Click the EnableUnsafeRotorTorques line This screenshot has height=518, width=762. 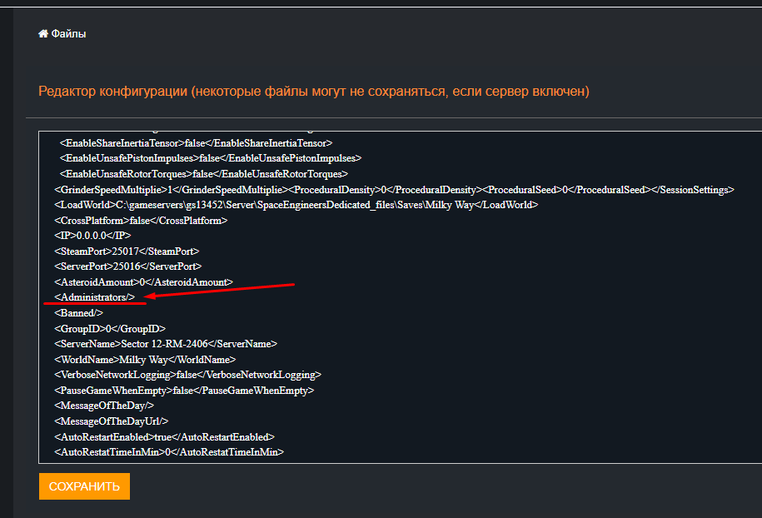tap(203, 174)
